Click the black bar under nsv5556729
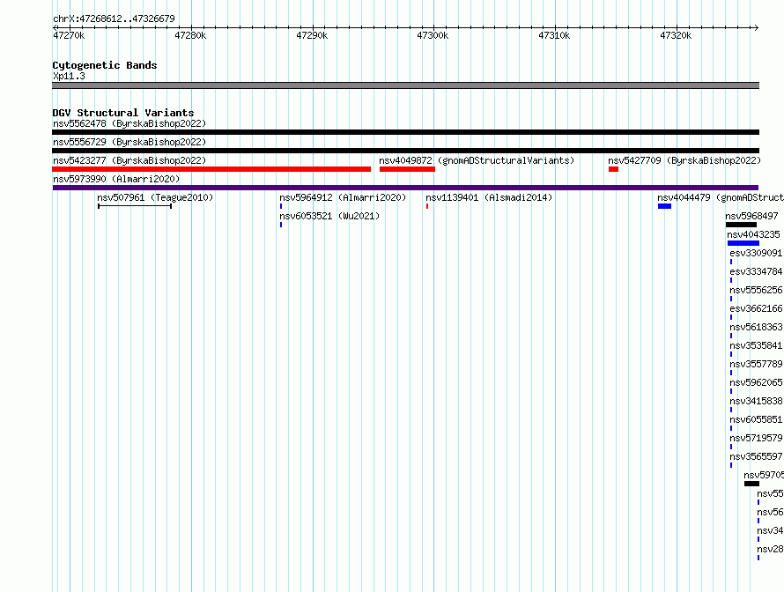 [405, 151]
